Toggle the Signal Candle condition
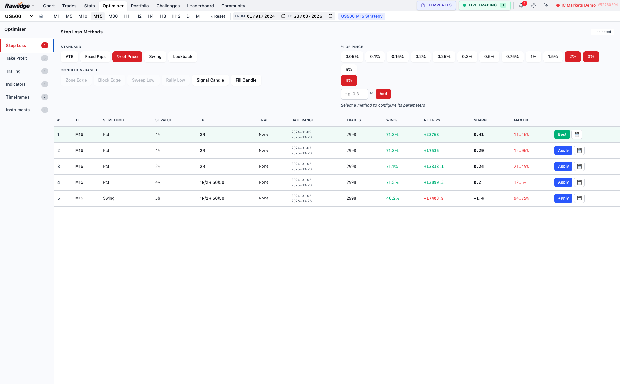Image resolution: width=620 pixels, height=384 pixels. click(210, 80)
